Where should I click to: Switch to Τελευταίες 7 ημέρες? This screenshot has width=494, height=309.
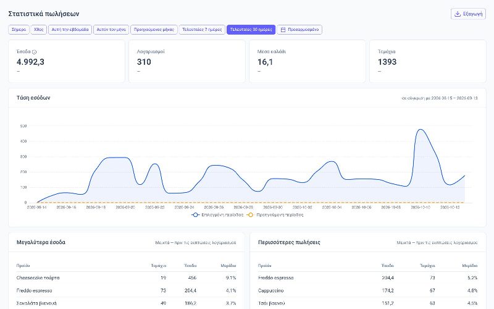point(202,30)
